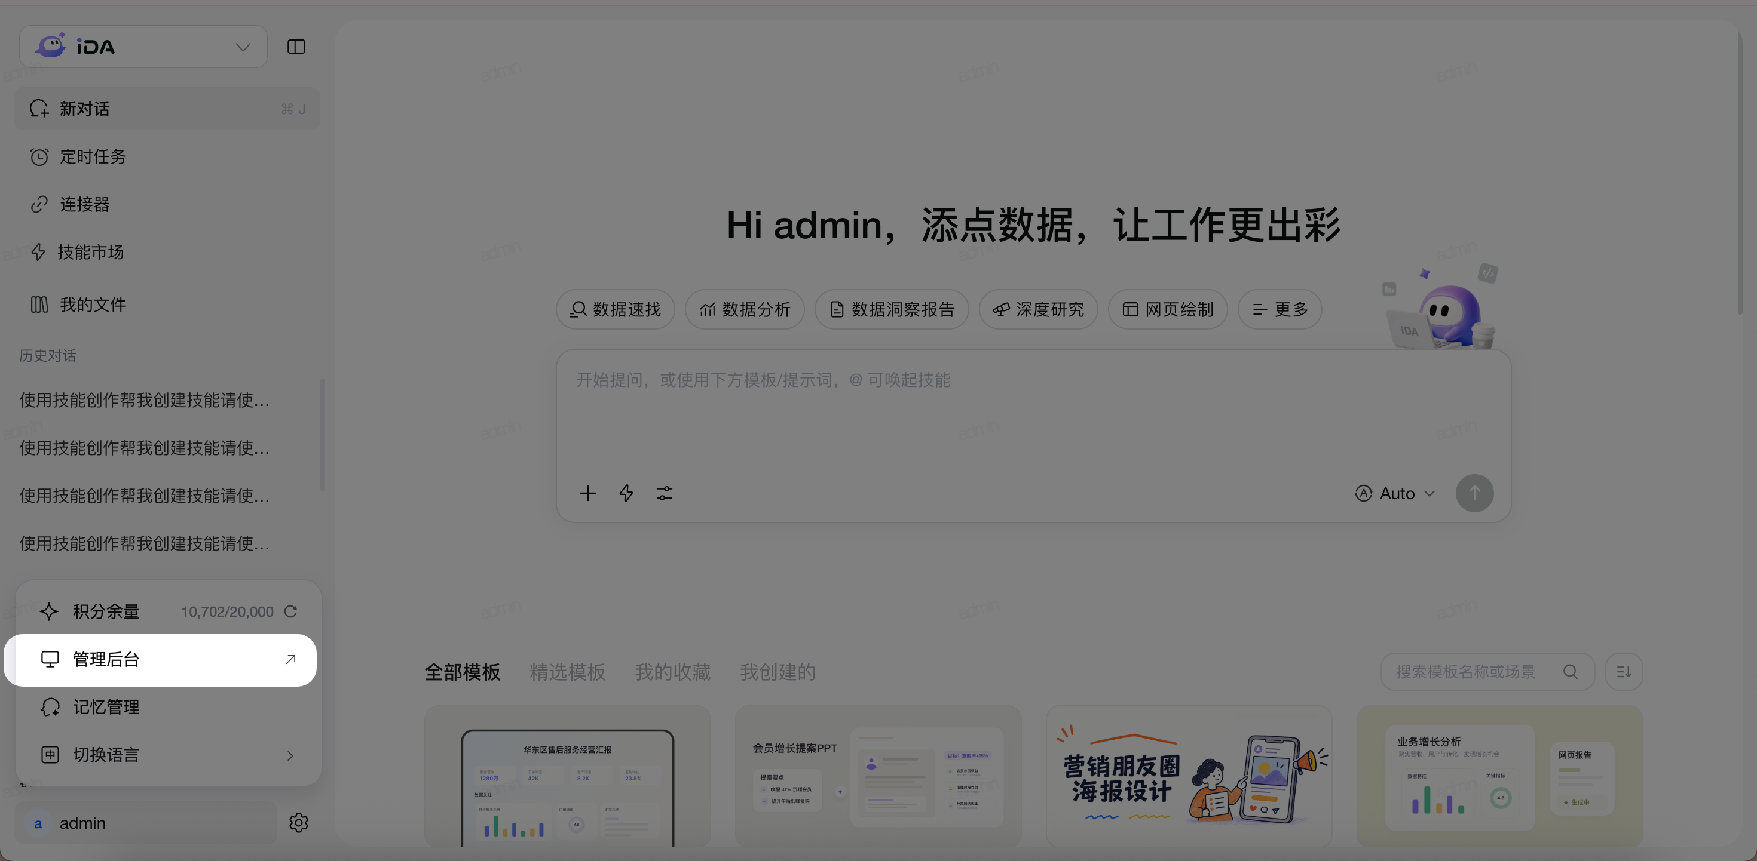Viewport: 1757px width, 861px height.
Task: Click the lightning skill icon in prompt box
Action: pos(626,494)
